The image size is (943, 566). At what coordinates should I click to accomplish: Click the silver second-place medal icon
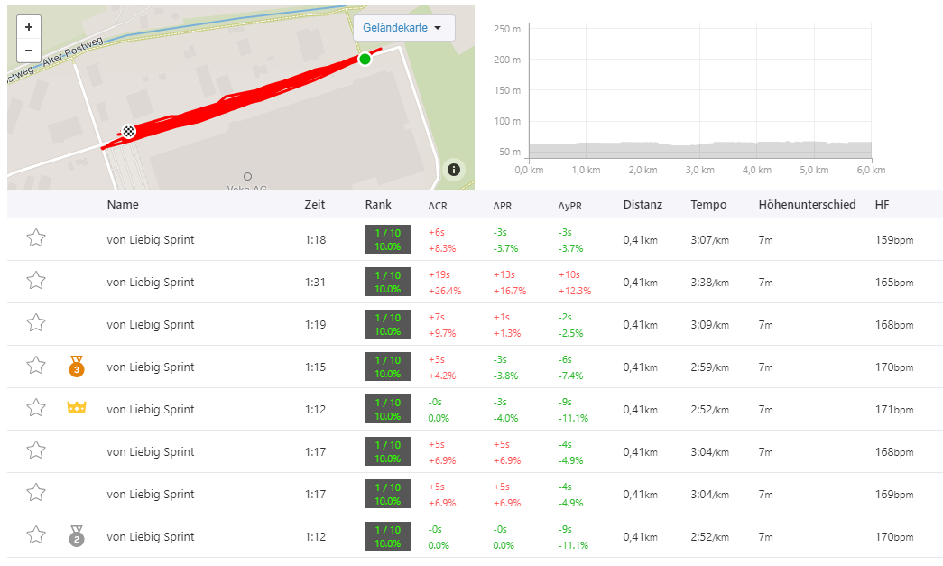77,537
